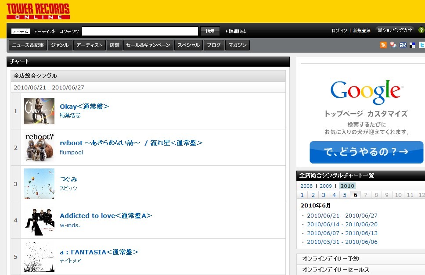Open the アーティスト navigation menu button
The image size is (425, 275).
pyautogui.click(x=90, y=45)
